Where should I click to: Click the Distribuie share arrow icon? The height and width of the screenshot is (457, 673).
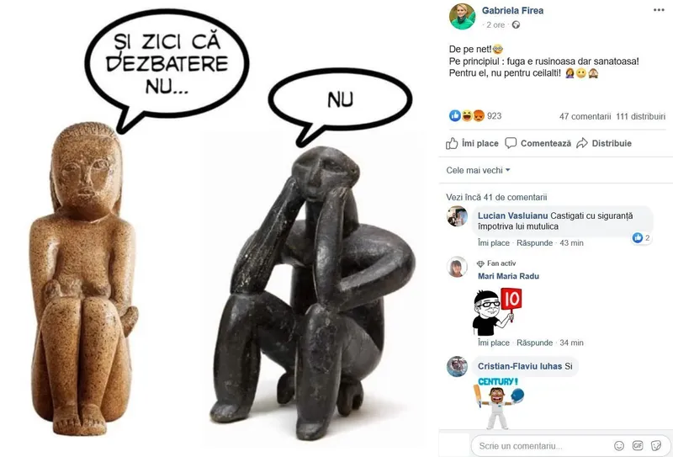(x=582, y=143)
